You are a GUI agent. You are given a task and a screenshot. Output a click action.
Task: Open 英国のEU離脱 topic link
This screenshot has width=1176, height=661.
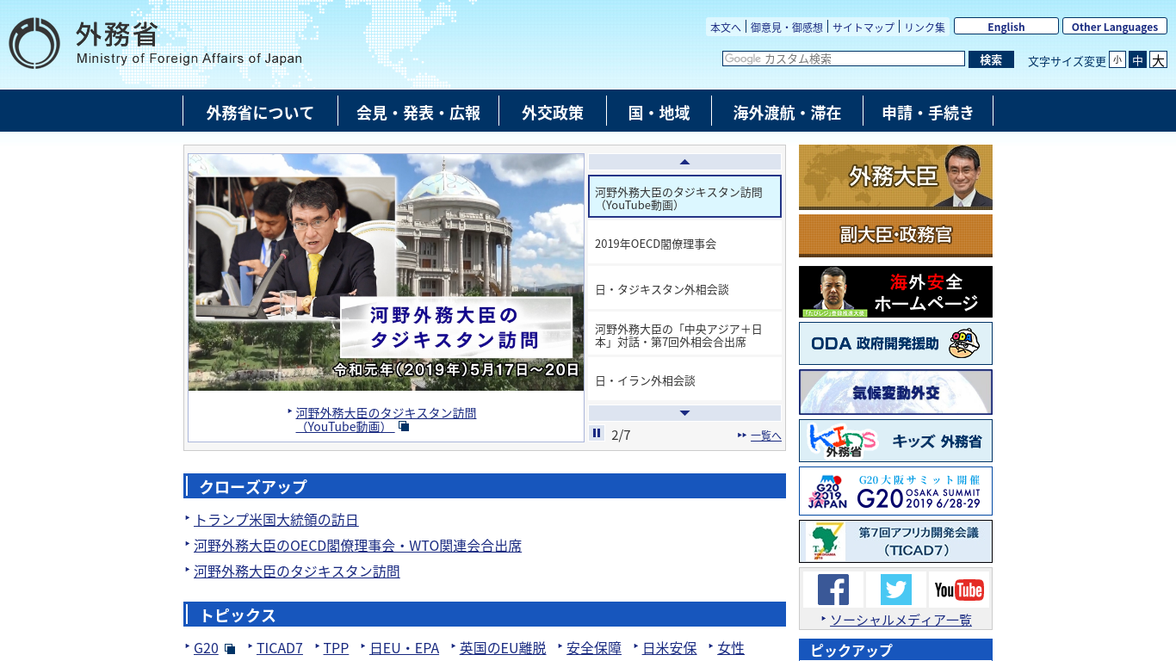click(503, 648)
